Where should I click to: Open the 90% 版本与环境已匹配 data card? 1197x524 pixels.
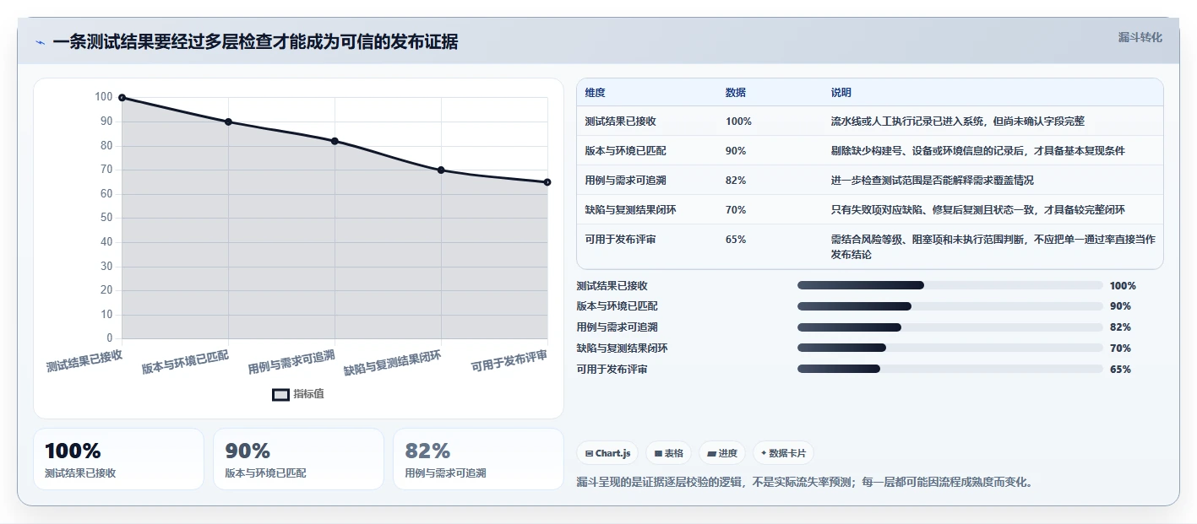[298, 459]
